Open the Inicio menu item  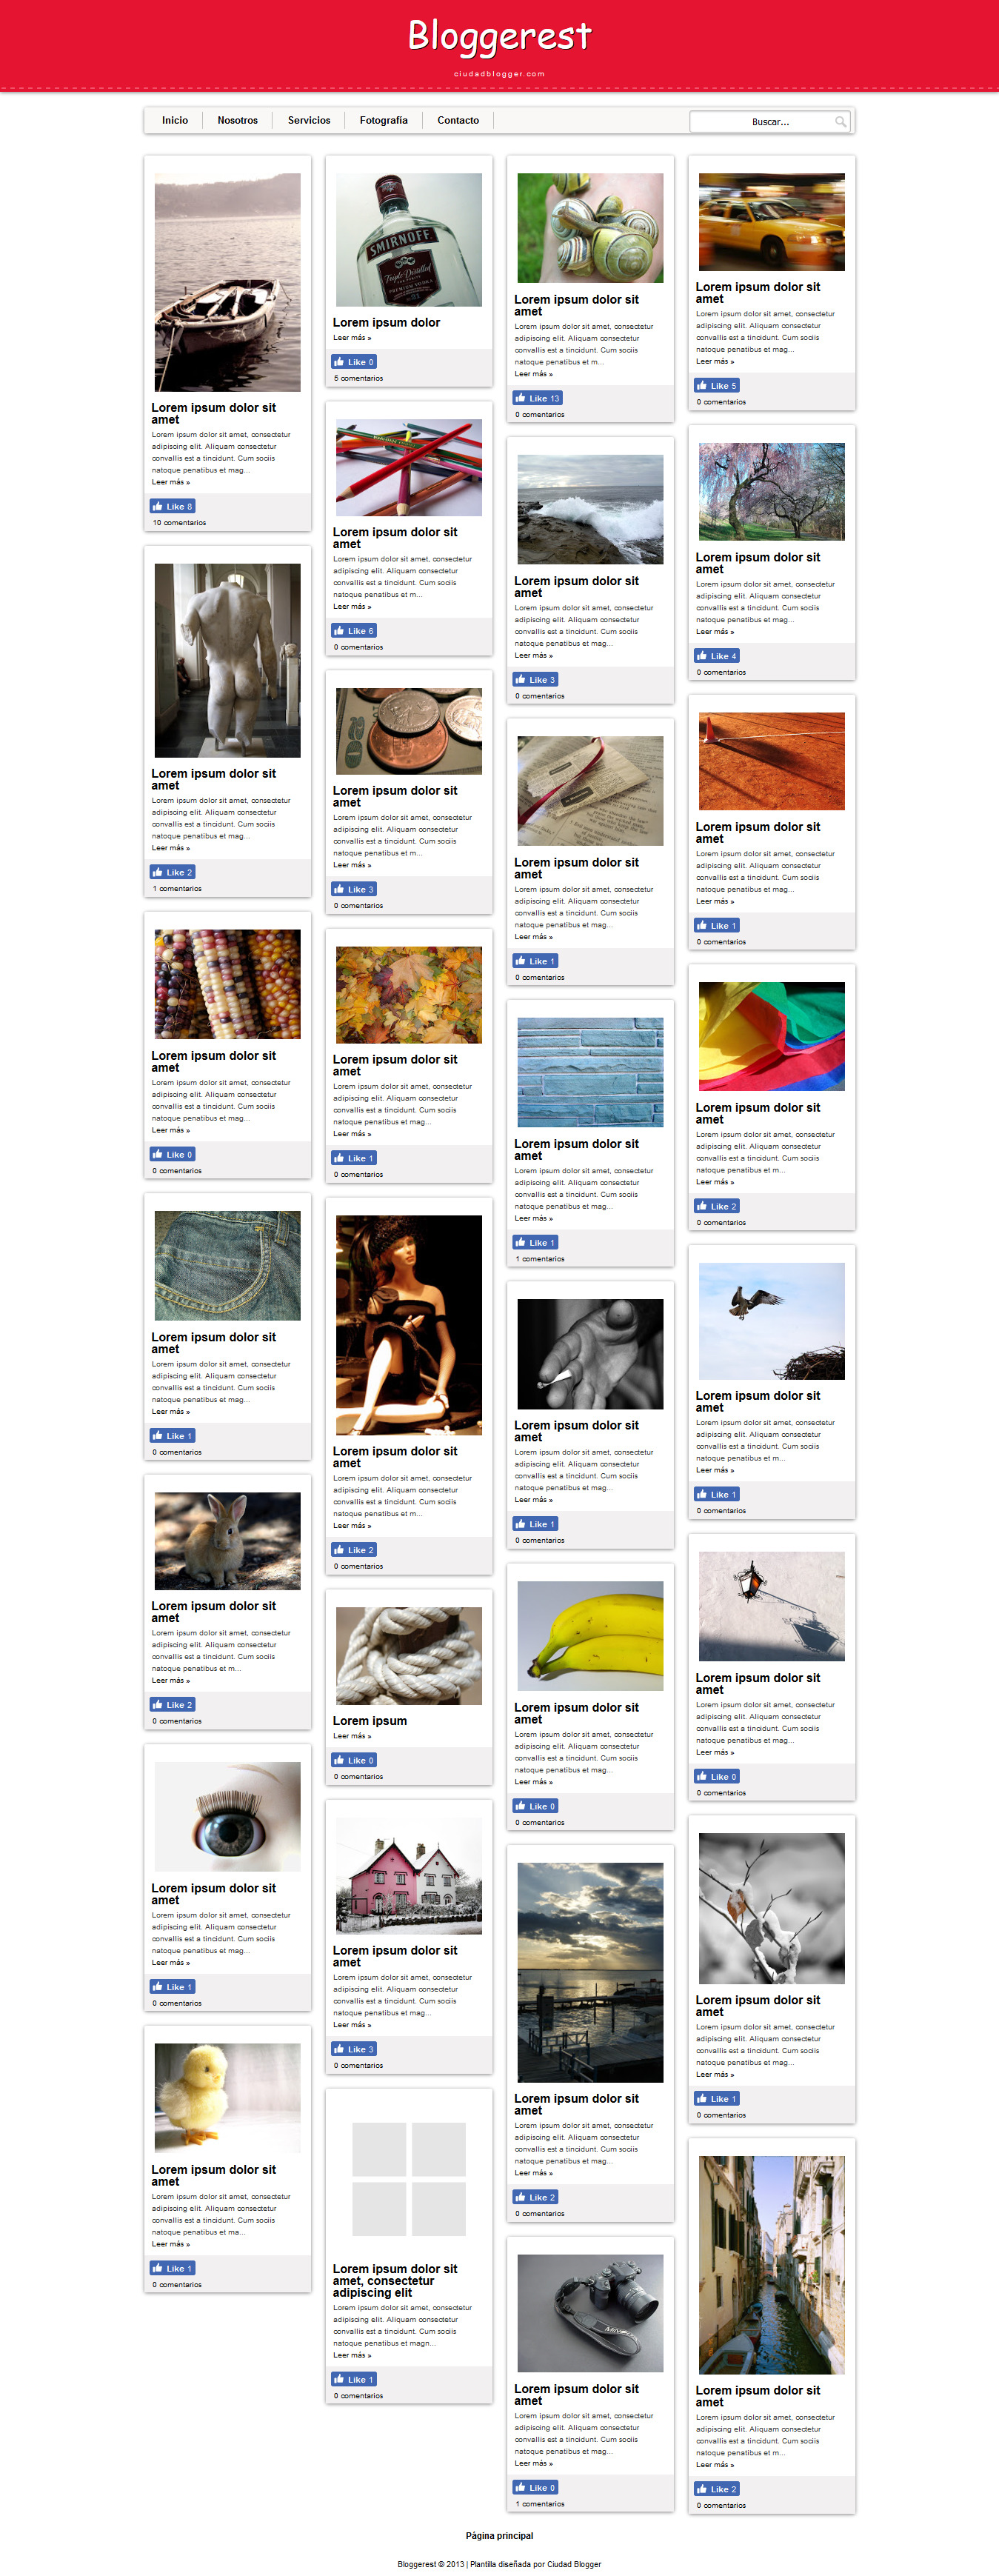175,120
